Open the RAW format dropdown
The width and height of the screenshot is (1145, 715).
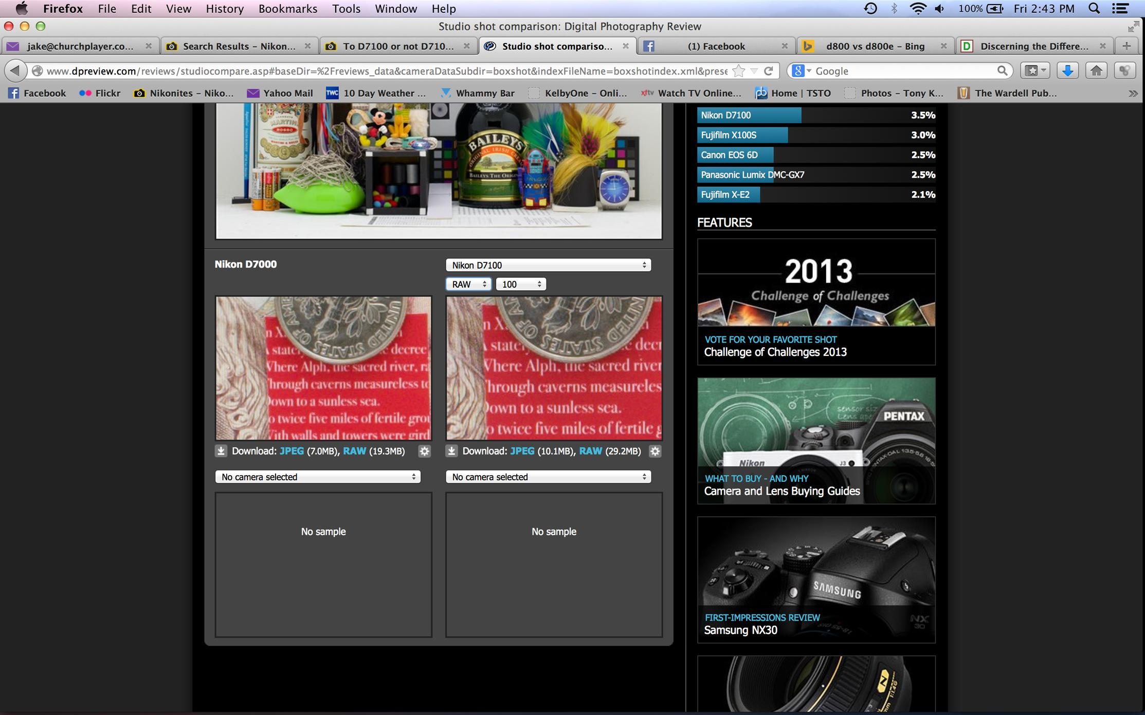pos(468,284)
